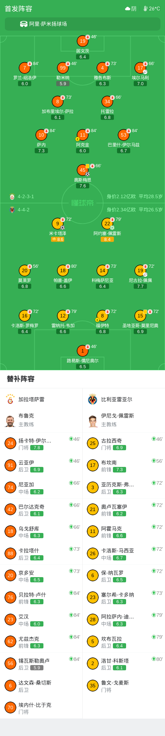Image resolution: width=165 pixels, height=736 pixels.
Task: Tap the 8.6 rating badge of 米卡塔泽
Action: click(x=58, y=239)
